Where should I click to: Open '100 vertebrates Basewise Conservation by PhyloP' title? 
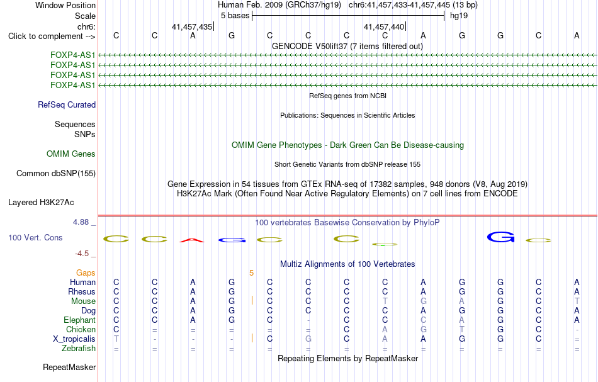point(347,223)
